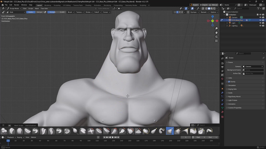266x149 pixels.
Task: Click the End frame field in timeline
Action: pos(213,137)
